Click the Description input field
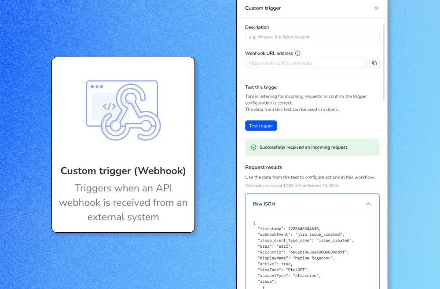The height and width of the screenshot is (289, 440). [312, 37]
